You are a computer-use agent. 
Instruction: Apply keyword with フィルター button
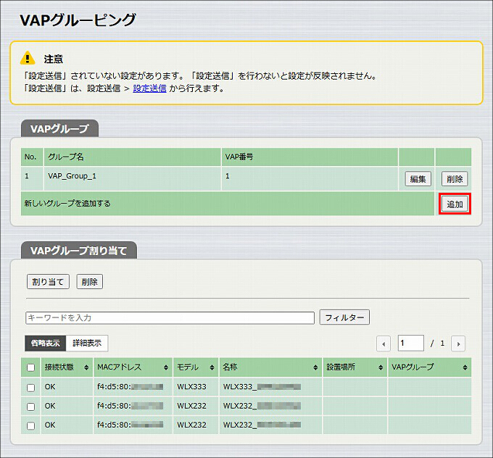click(x=344, y=317)
